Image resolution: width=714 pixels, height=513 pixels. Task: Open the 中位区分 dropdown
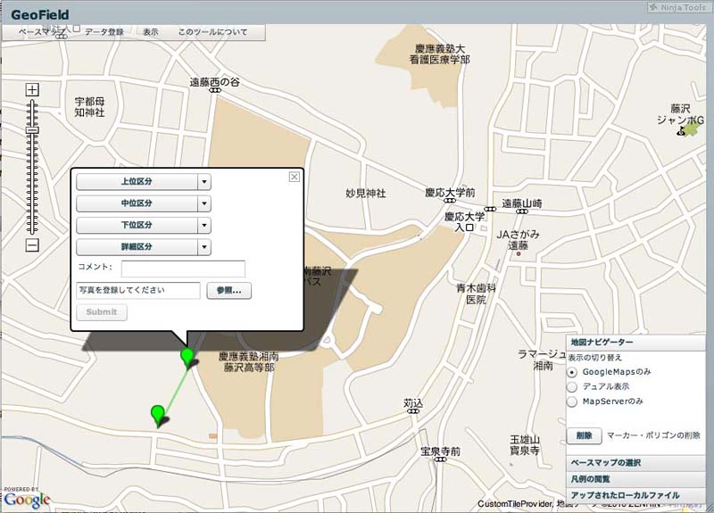tap(143, 203)
